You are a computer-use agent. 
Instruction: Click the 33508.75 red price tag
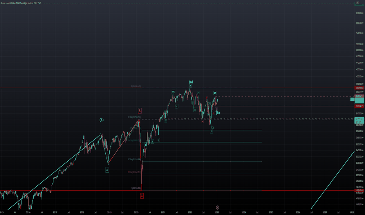click(x=360, y=106)
